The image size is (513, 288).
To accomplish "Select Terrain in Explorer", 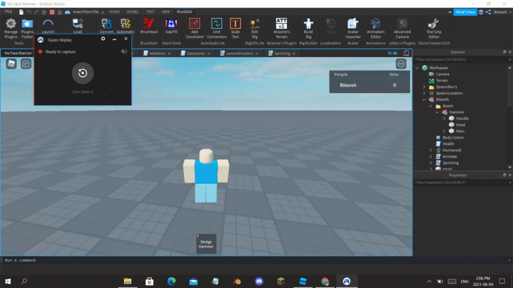I will 441,80.
